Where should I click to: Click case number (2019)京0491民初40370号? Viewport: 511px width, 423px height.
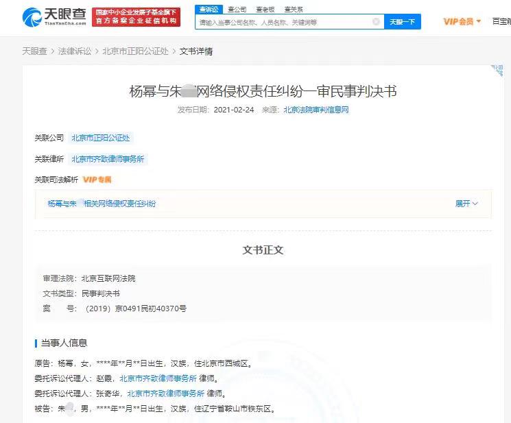click(135, 309)
